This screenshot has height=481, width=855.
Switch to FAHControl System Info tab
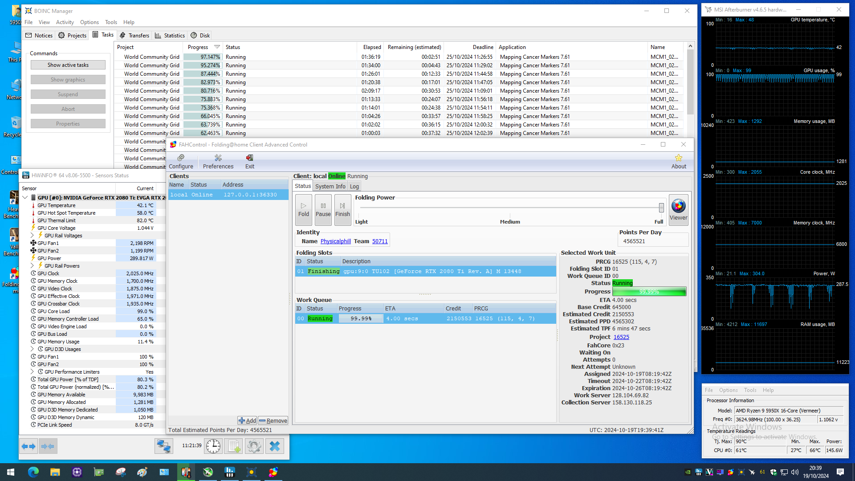pos(330,186)
